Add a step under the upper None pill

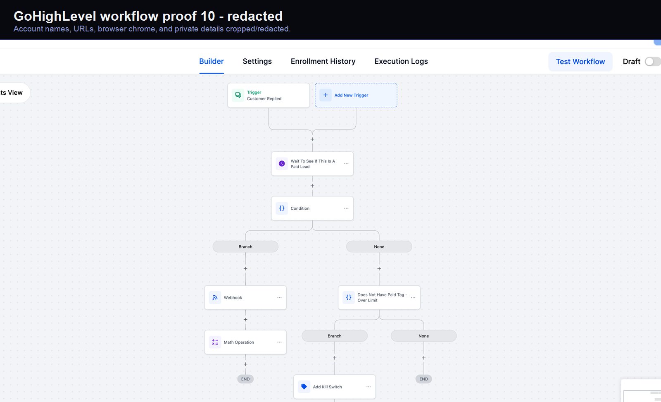(x=379, y=269)
